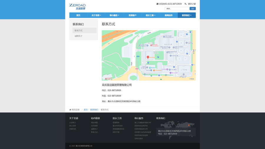
Task: Click the footer copyright © 2015 text
Action: [x=81, y=146]
